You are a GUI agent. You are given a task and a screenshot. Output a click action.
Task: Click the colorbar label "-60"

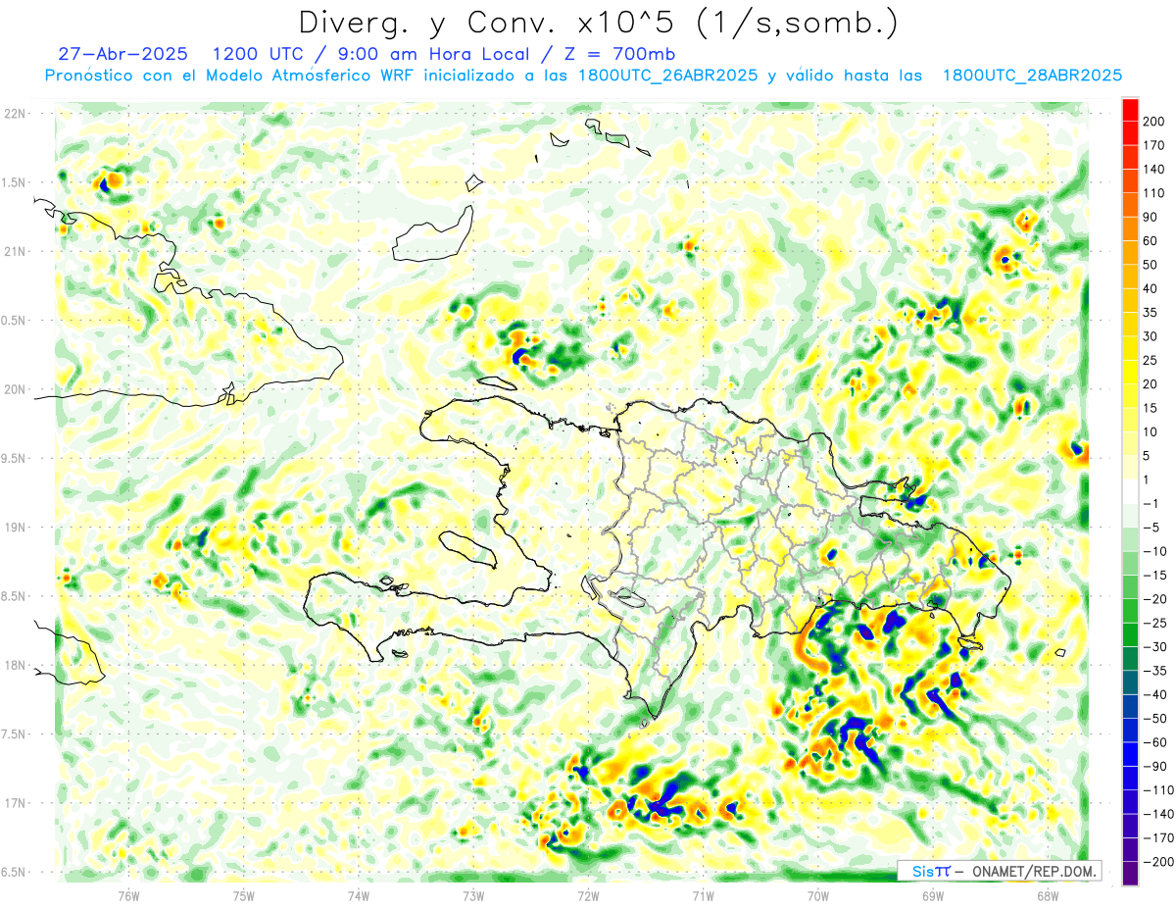(1154, 742)
